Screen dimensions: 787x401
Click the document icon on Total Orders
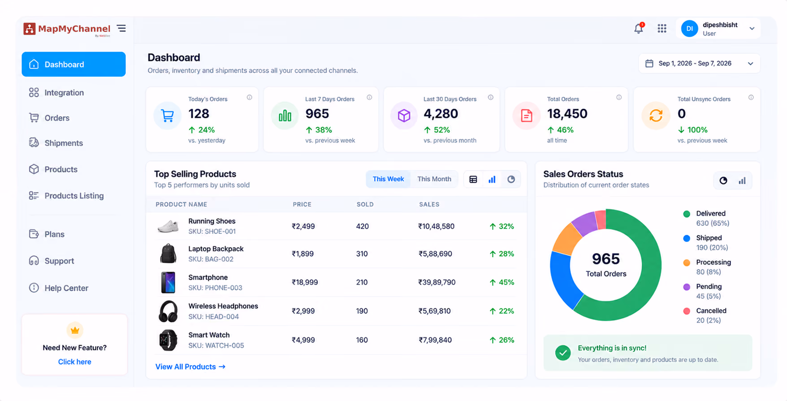(527, 116)
